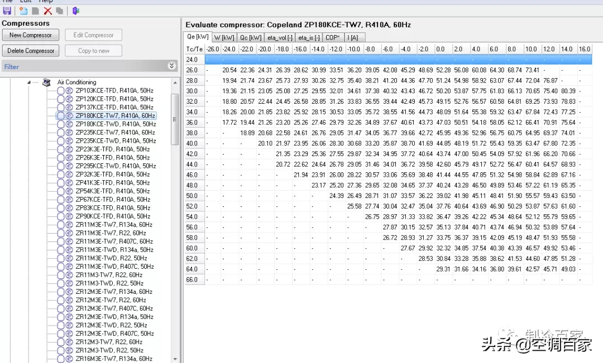The height and width of the screenshot is (363, 603).
Task: Click the 24.0 row header cell
Action: (x=195, y=60)
